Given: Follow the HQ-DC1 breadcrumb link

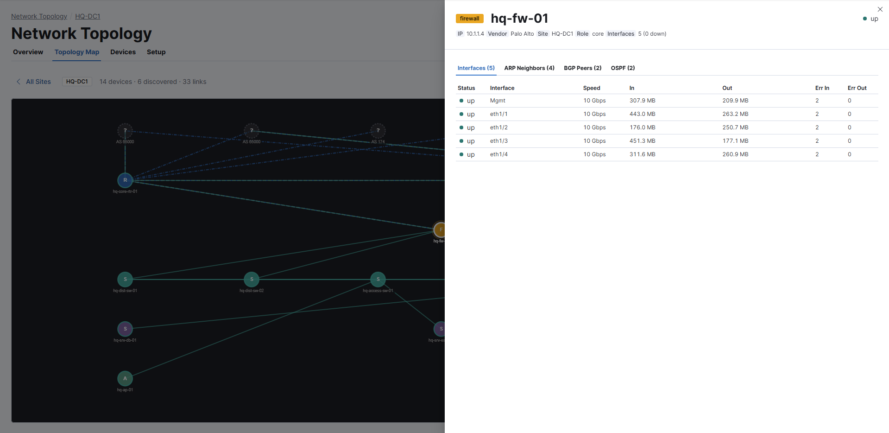Looking at the screenshot, I should 88,16.
